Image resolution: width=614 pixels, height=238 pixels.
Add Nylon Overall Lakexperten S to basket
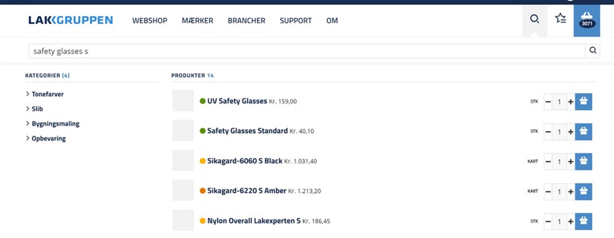click(583, 221)
